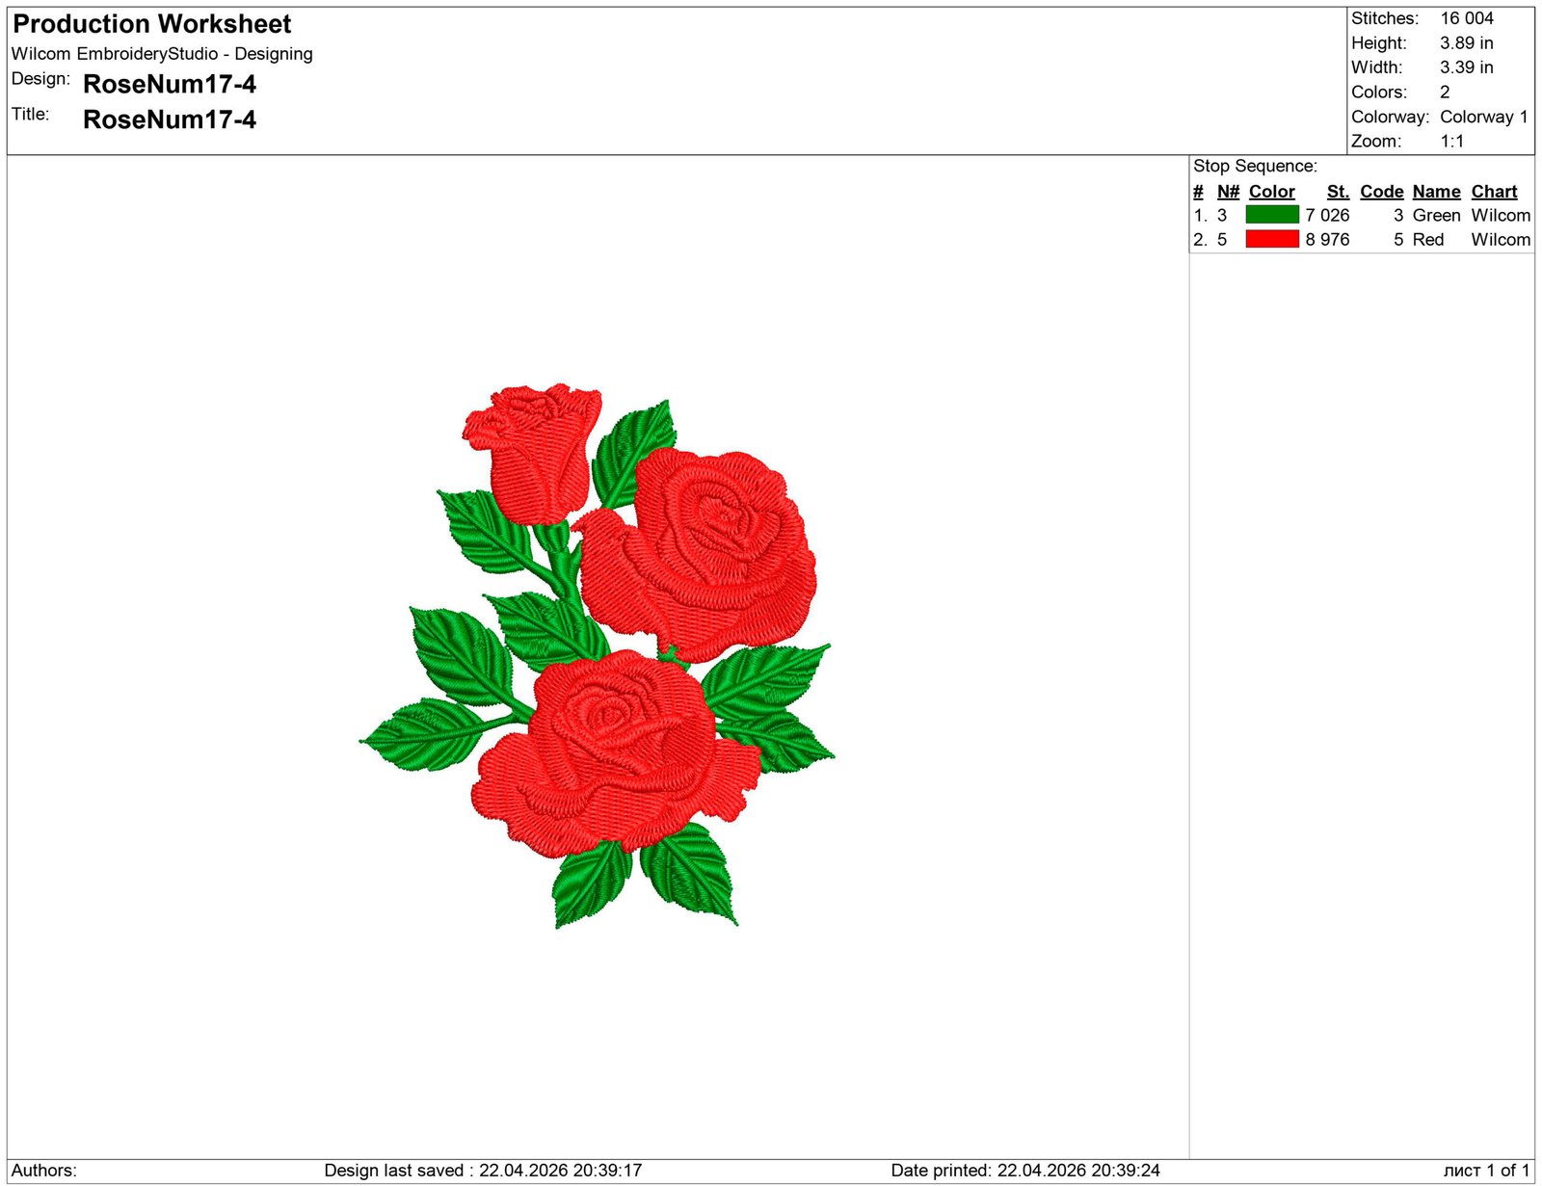Image resolution: width=1542 pixels, height=1186 pixels.
Task: Click the design name RoseNum17-4 beside Design
Action: point(170,85)
